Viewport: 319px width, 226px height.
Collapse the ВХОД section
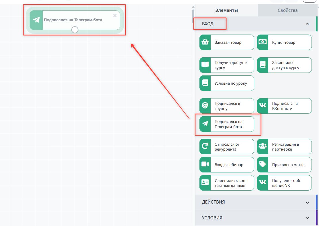coord(307,24)
